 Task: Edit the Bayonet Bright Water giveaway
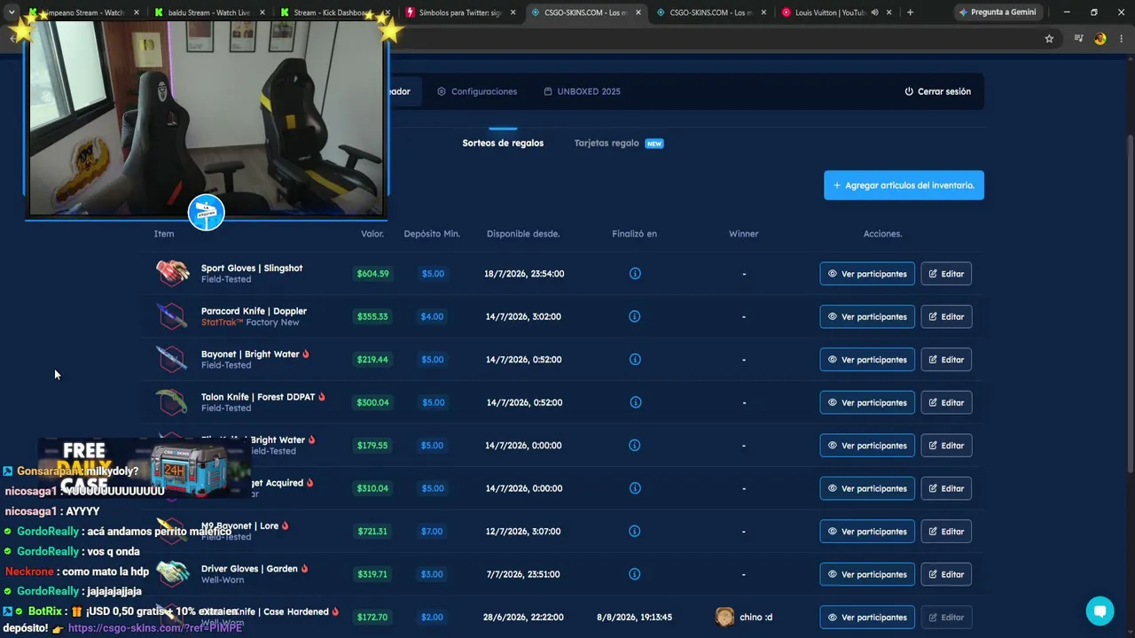coord(946,360)
